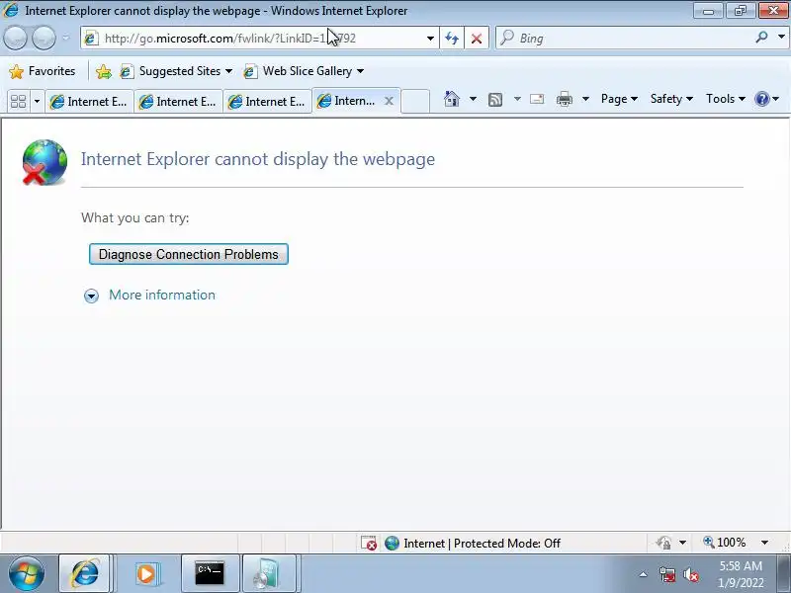Open the recent pages dropdown arrow
This screenshot has width=791, height=593.
point(66,38)
